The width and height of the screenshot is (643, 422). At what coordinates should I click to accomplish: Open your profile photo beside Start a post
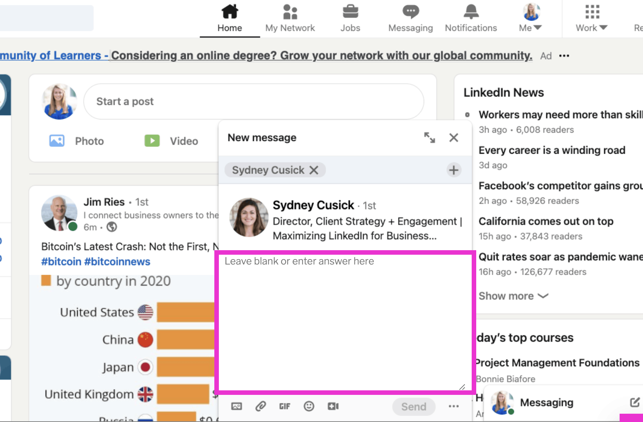[x=59, y=101]
